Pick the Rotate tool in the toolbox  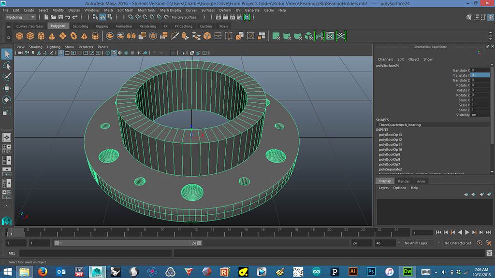coord(7,100)
